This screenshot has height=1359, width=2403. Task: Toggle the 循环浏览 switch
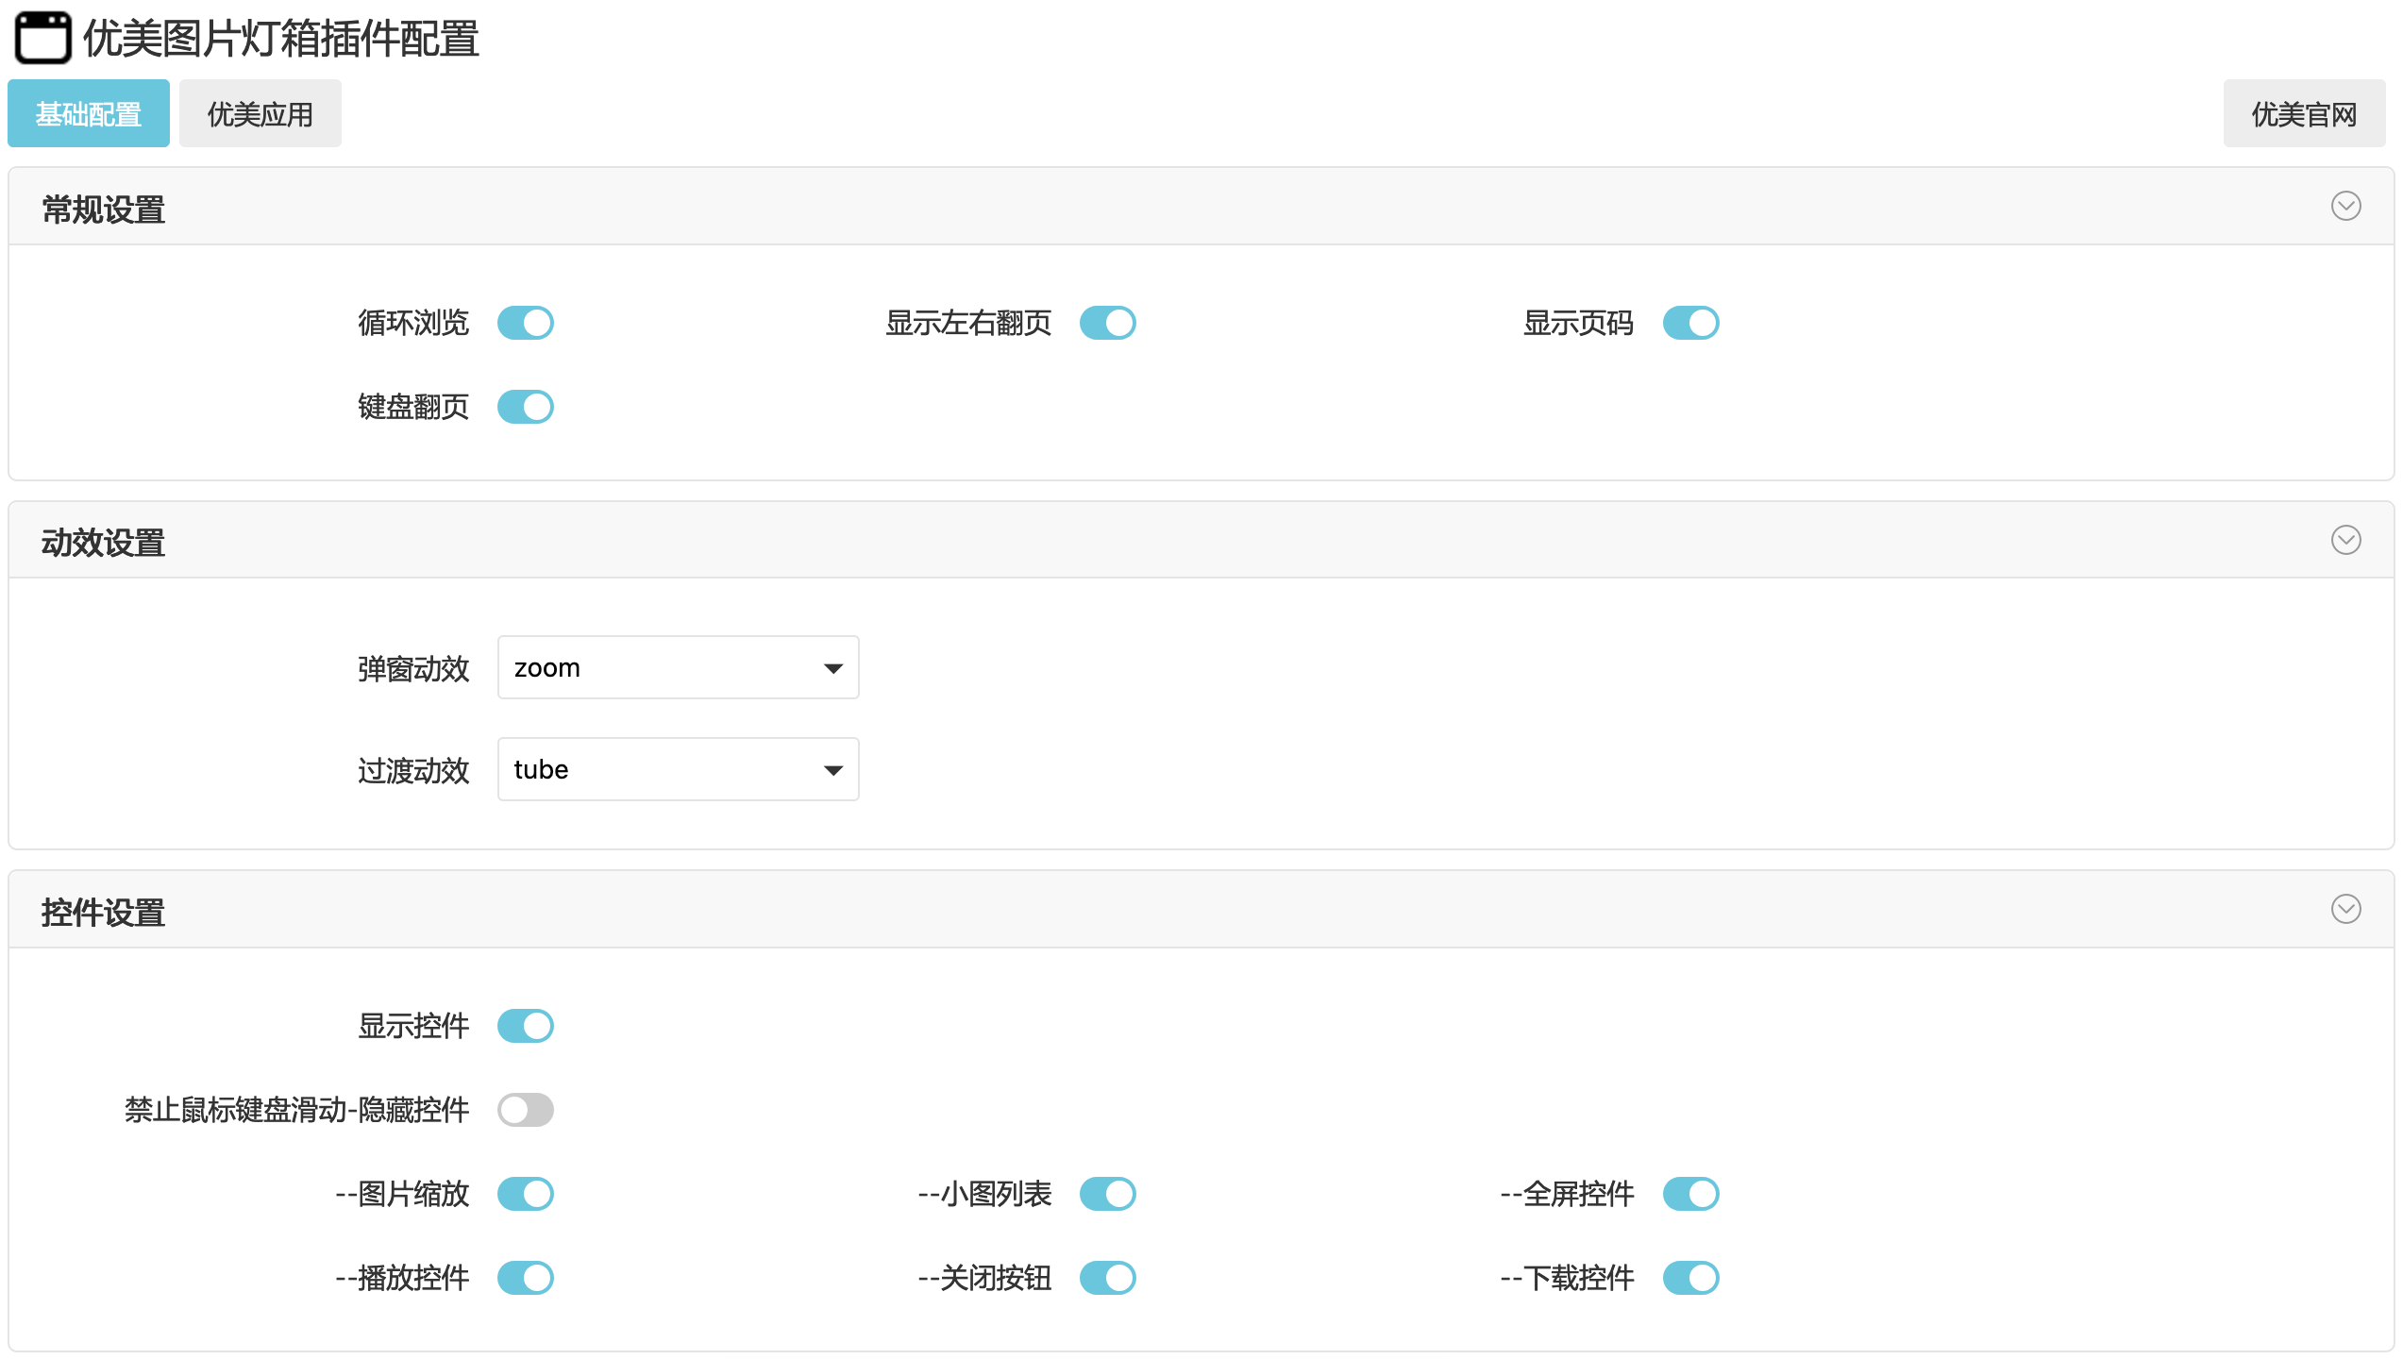point(526,323)
